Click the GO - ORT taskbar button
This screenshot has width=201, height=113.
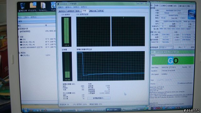(x=113, y=110)
